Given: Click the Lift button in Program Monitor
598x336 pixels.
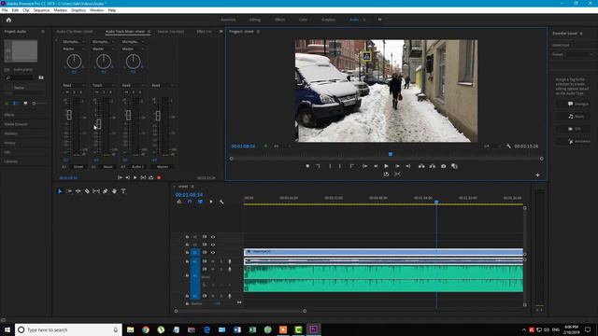Looking at the screenshot, I should tap(421, 166).
